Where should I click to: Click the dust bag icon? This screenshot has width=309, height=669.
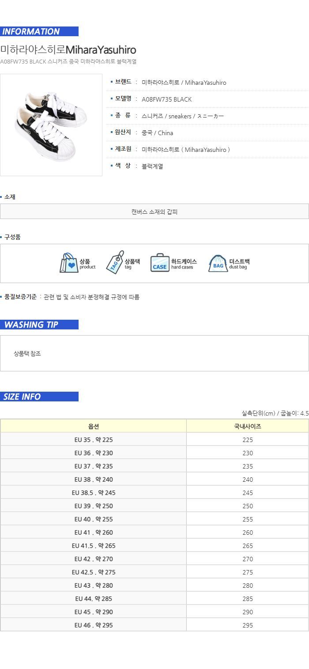(218, 264)
